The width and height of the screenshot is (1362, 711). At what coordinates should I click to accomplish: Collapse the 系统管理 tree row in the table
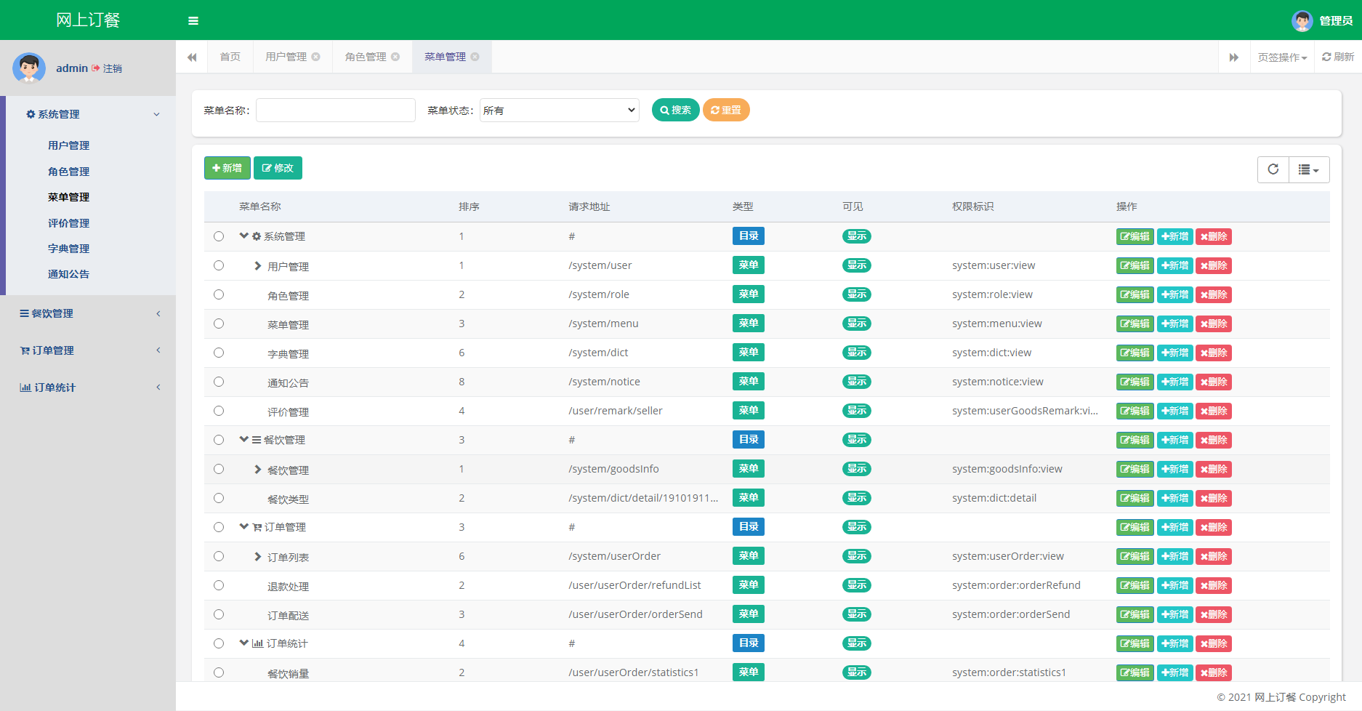click(244, 236)
